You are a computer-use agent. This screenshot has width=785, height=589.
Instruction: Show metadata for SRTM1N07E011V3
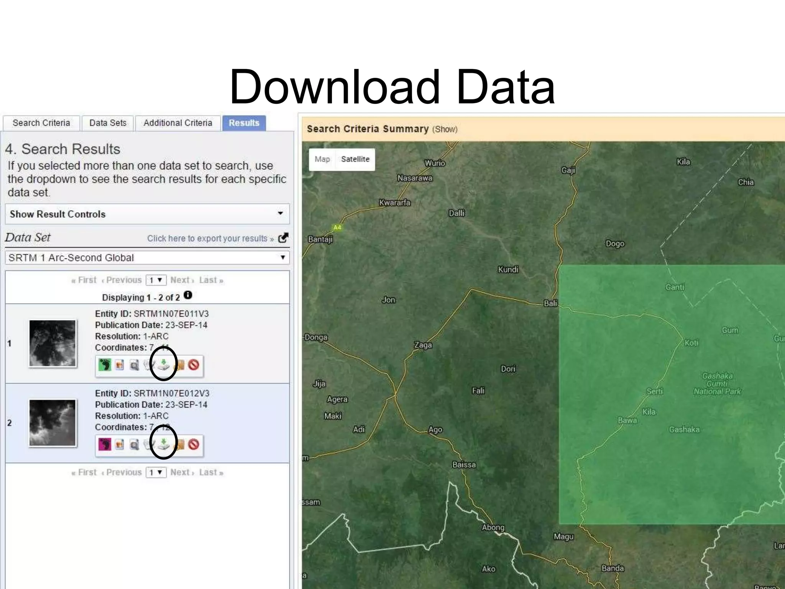148,365
